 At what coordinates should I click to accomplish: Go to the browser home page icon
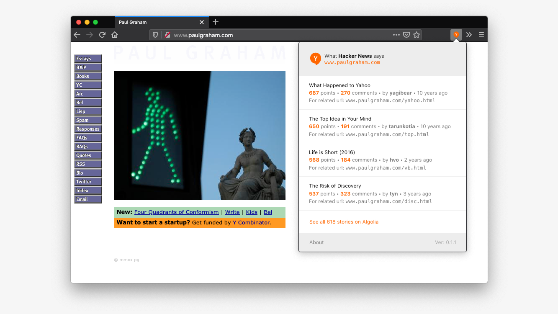(115, 35)
